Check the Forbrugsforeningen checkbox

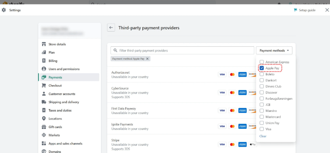262,98
